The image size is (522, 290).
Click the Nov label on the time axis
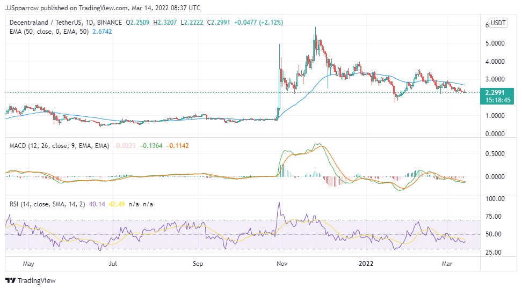(x=282, y=264)
